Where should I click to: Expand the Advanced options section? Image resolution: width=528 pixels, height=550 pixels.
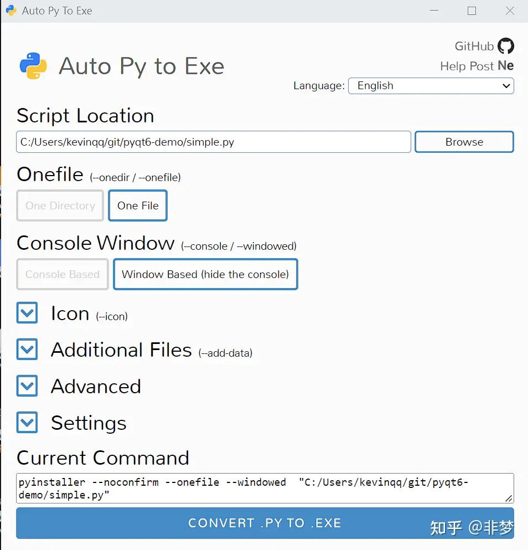27,386
